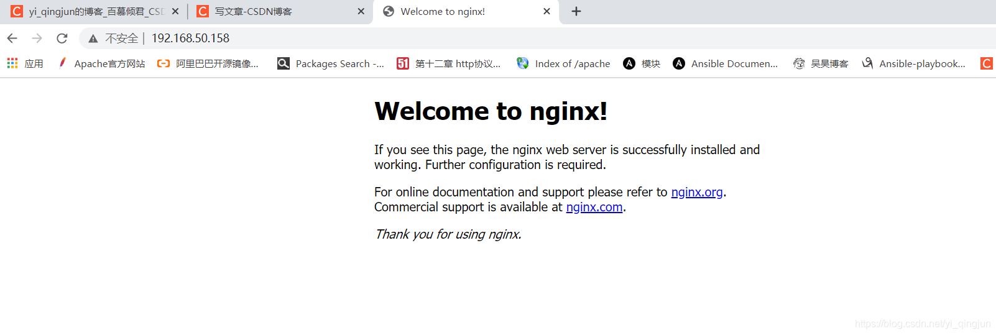Open the 昊昊博客 bookmark
Image resolution: width=996 pixels, height=335 pixels.
(821, 63)
